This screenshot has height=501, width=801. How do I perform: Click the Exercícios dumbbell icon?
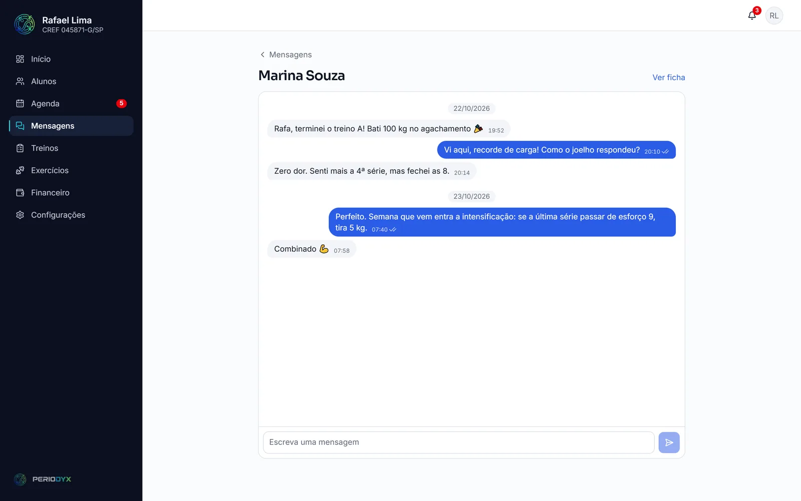coord(20,170)
